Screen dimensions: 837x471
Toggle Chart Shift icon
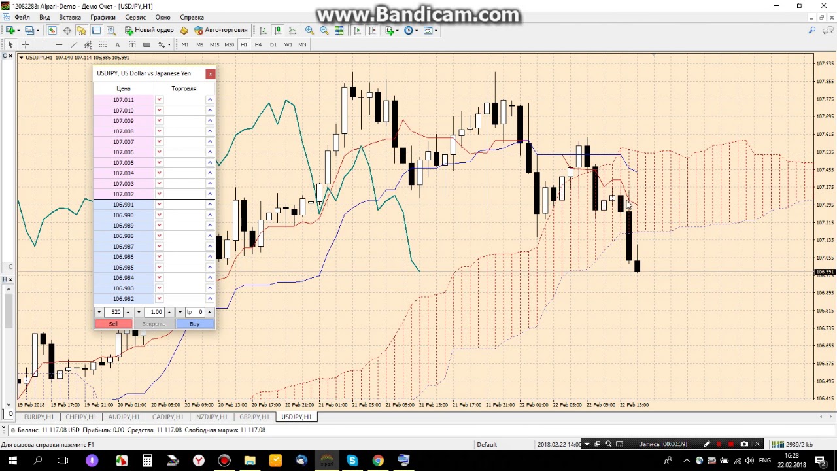372,30
